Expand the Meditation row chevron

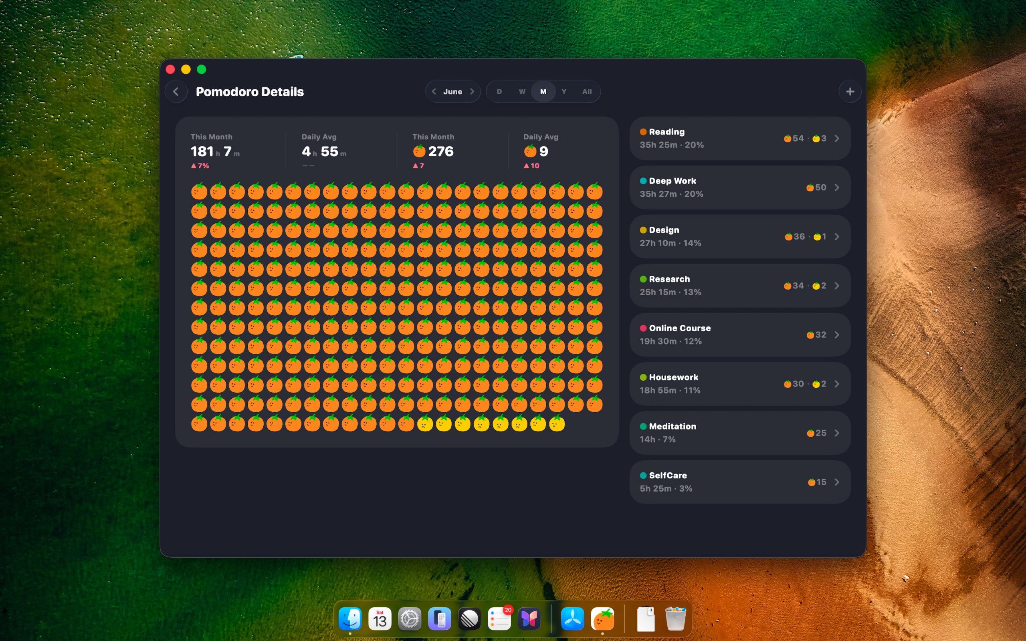[x=837, y=433]
